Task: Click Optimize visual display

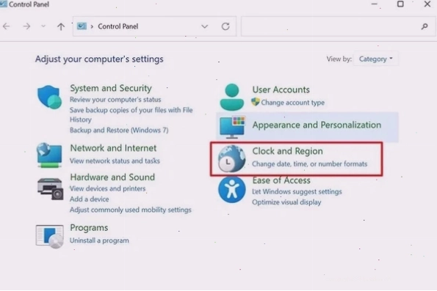Action: pyautogui.click(x=286, y=202)
